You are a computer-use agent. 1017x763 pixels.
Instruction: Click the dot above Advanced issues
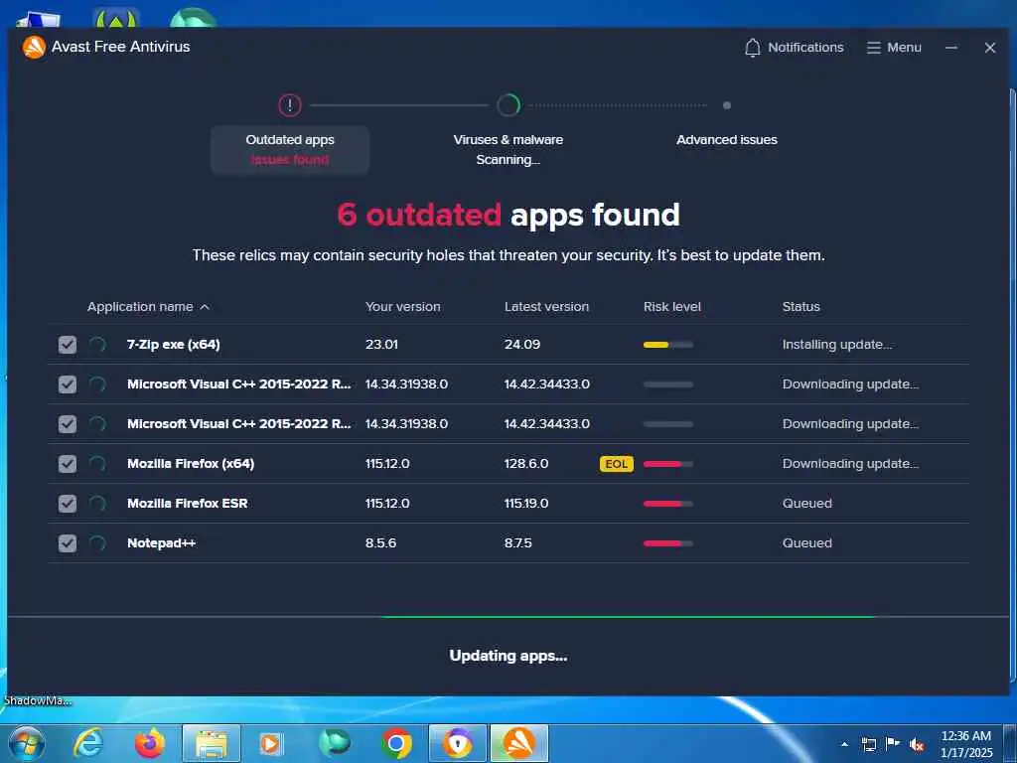pyautogui.click(x=726, y=105)
